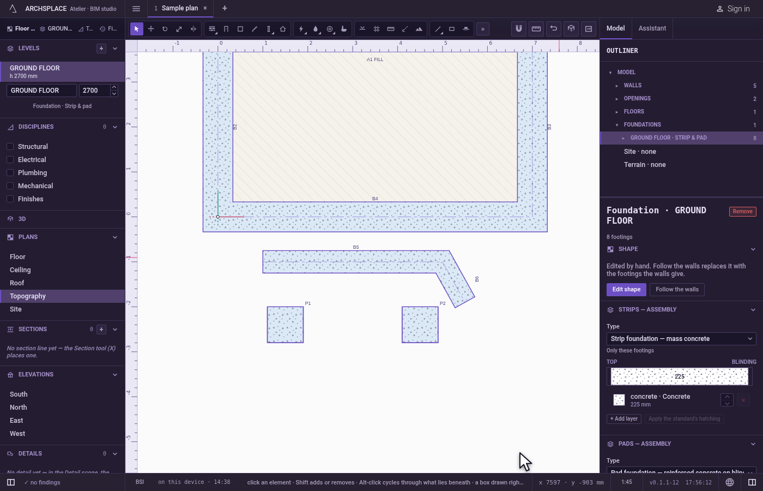Collapse the FOUNDATIONS node in outliner

(x=617, y=125)
